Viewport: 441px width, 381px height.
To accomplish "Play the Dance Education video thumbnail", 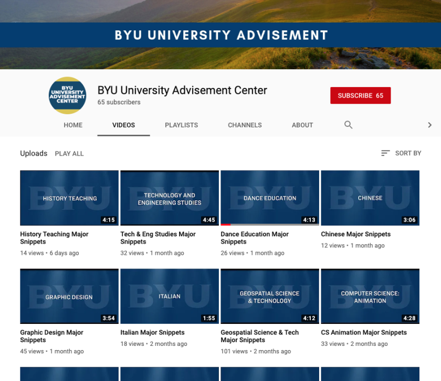I will click(x=270, y=198).
